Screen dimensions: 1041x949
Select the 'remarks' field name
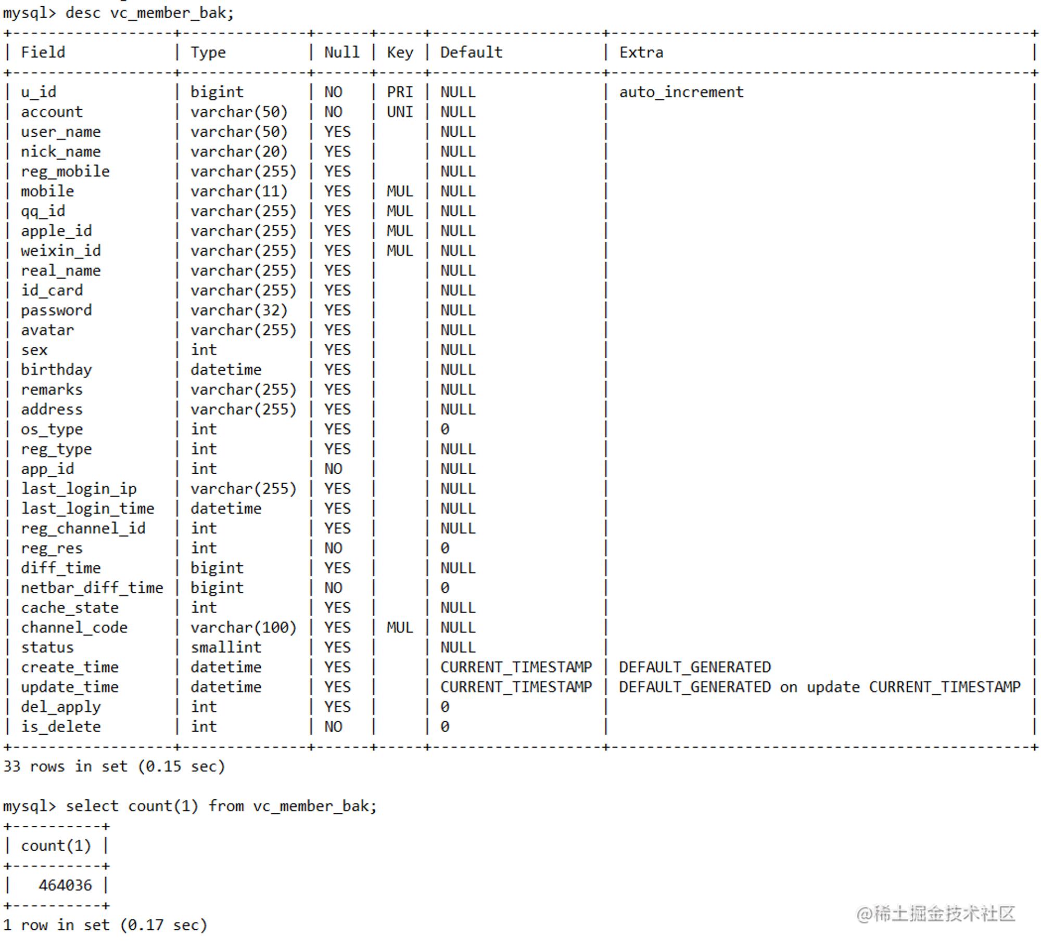point(52,389)
